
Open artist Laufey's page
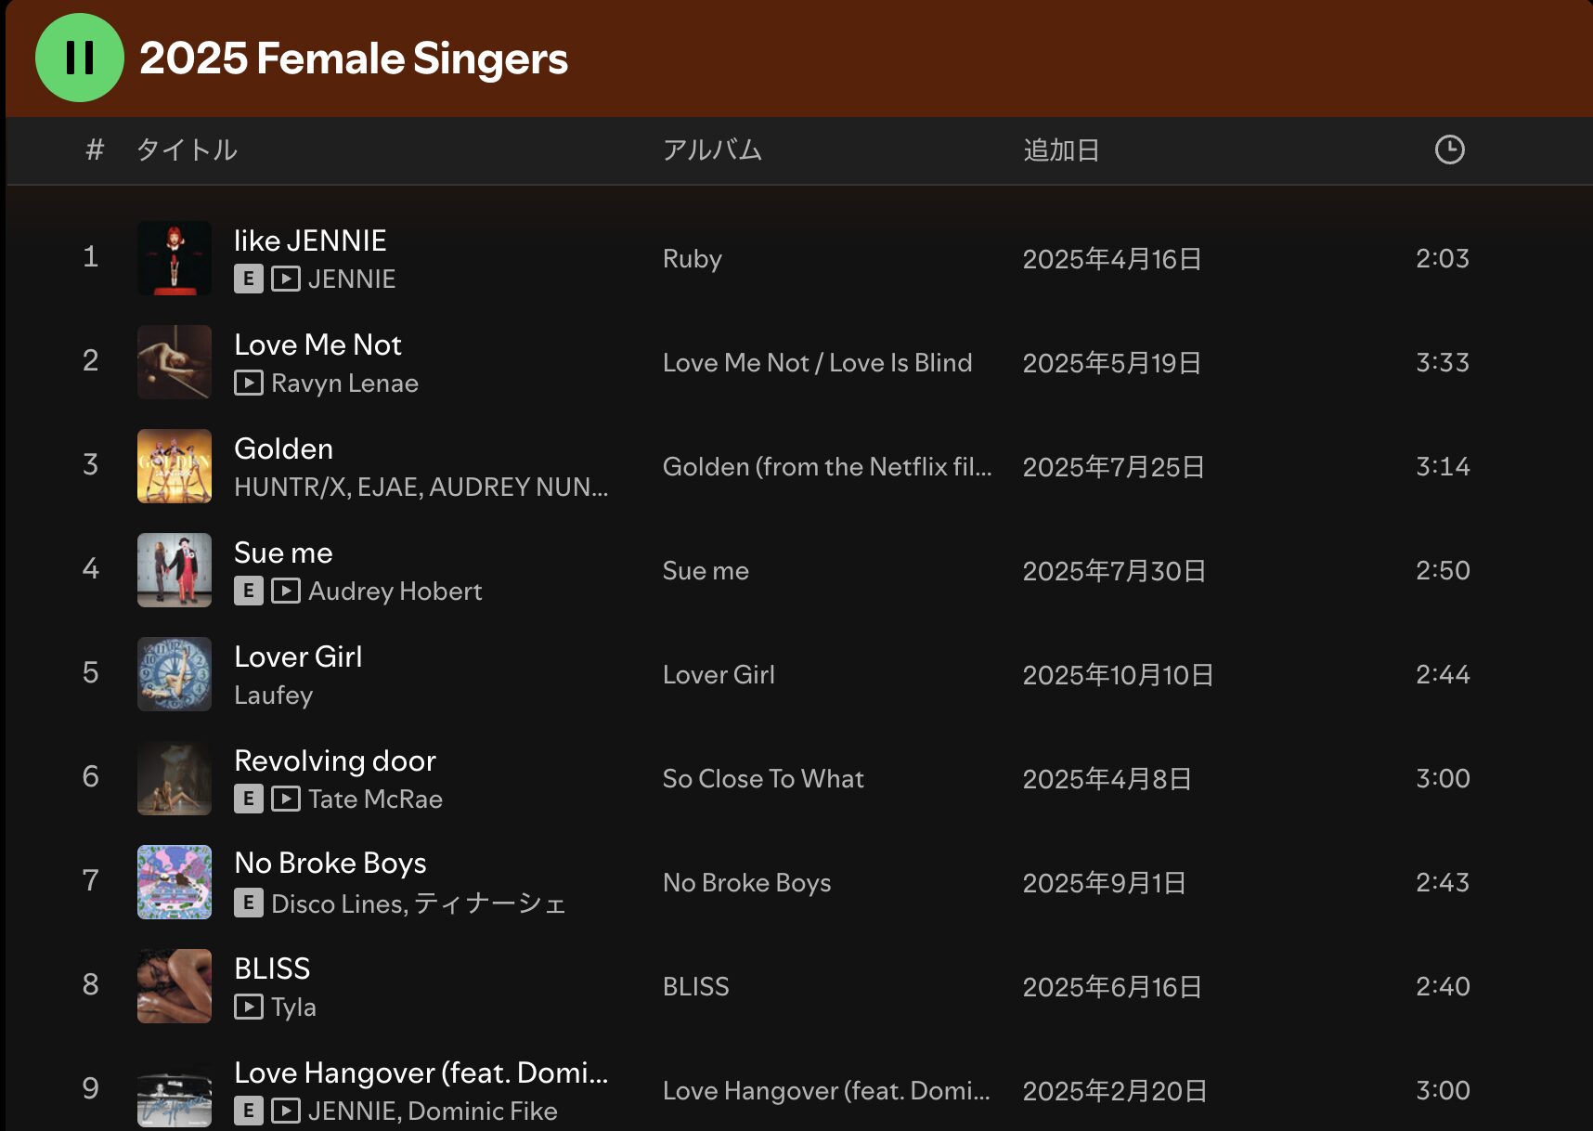pyautogui.click(x=273, y=695)
